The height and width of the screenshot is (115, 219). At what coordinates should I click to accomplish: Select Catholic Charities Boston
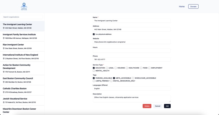click(22, 90)
